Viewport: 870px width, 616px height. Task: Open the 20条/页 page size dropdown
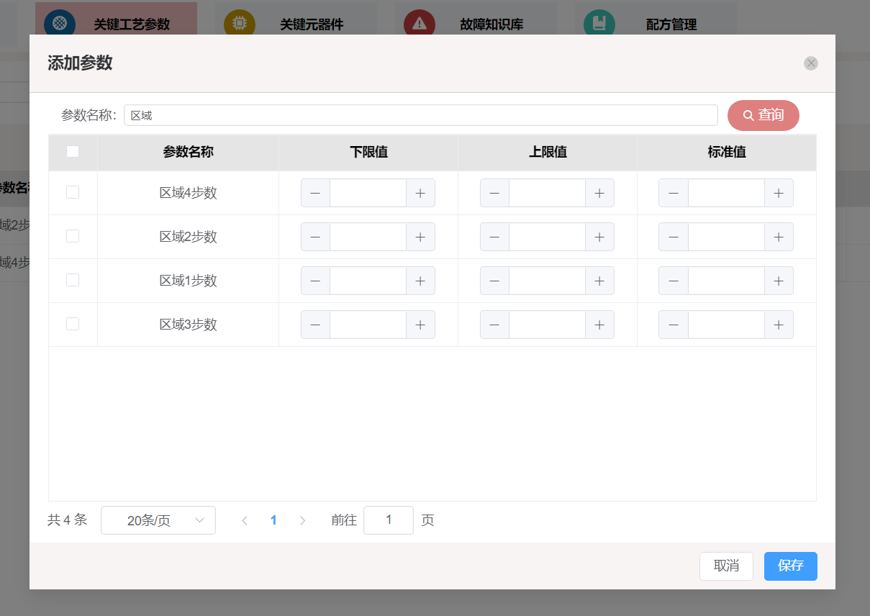click(158, 520)
